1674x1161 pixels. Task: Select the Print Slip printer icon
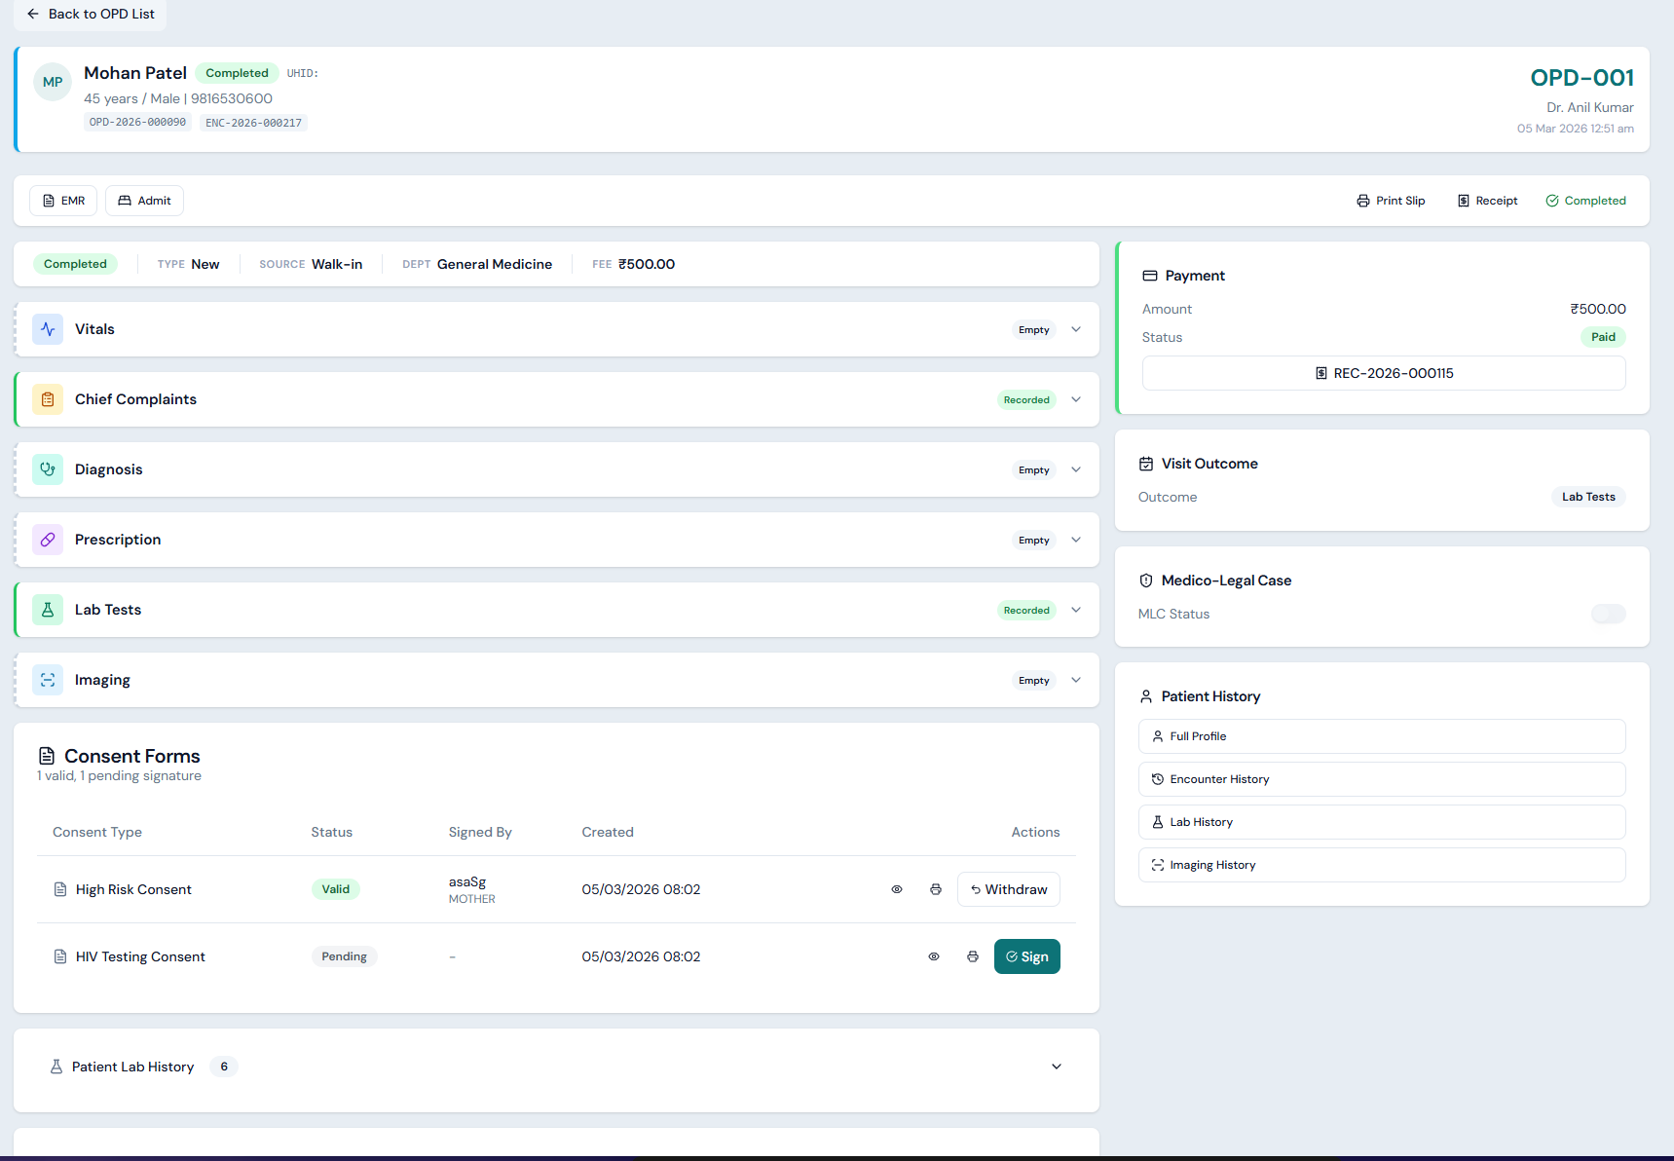1362,200
